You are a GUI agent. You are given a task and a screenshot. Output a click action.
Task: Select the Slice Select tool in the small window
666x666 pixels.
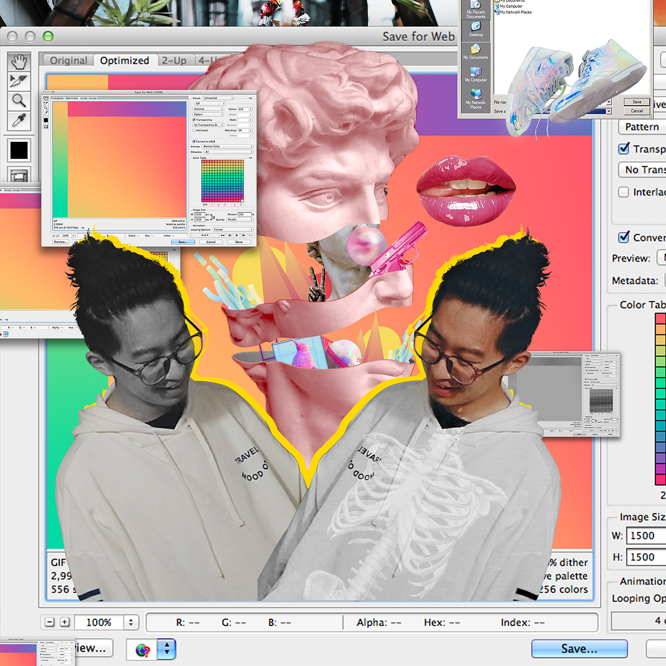46,103
